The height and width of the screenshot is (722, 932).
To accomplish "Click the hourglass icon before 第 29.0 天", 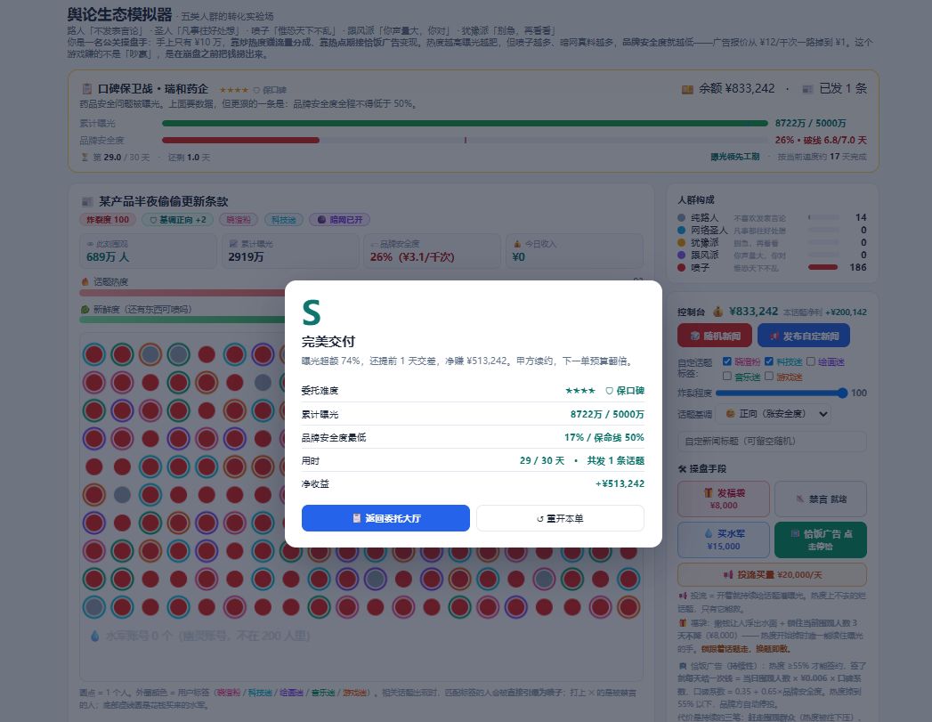I will (x=85, y=158).
